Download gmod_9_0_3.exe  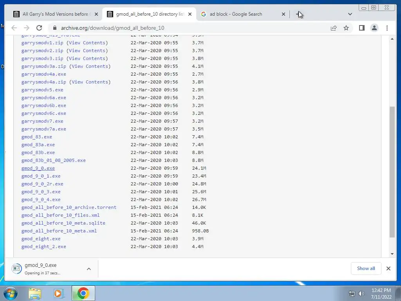click(x=41, y=192)
